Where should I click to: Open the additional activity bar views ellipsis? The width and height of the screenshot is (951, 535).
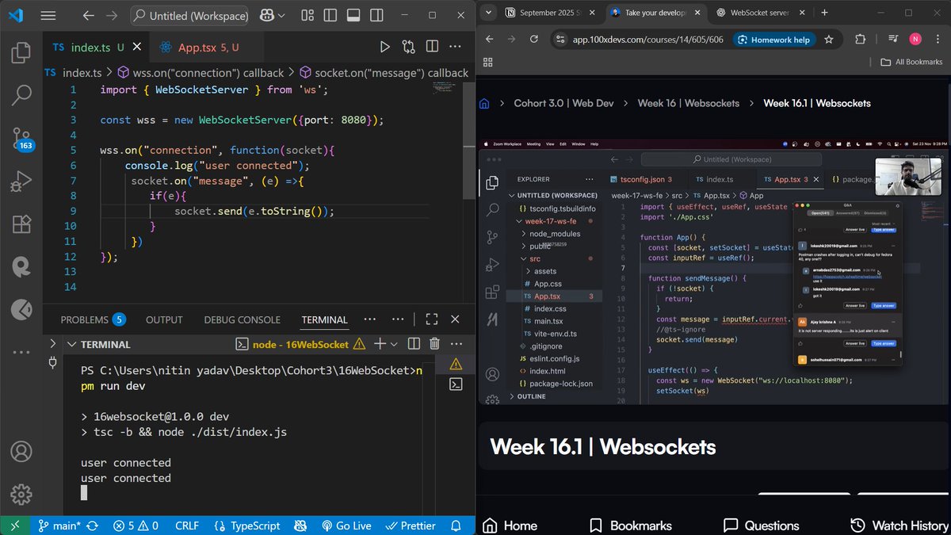[21, 351]
